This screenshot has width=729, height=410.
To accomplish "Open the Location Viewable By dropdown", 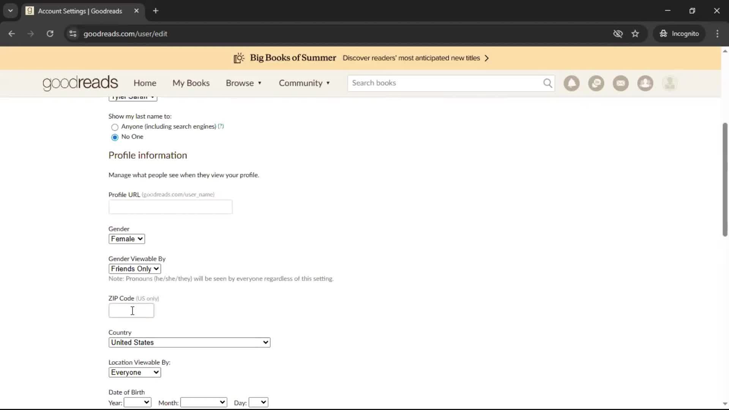I will click(134, 372).
